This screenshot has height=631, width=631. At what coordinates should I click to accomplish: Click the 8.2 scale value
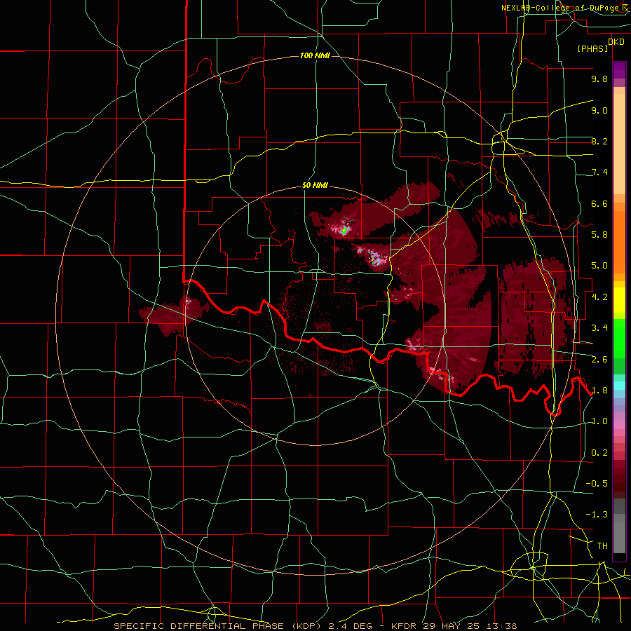tap(599, 141)
